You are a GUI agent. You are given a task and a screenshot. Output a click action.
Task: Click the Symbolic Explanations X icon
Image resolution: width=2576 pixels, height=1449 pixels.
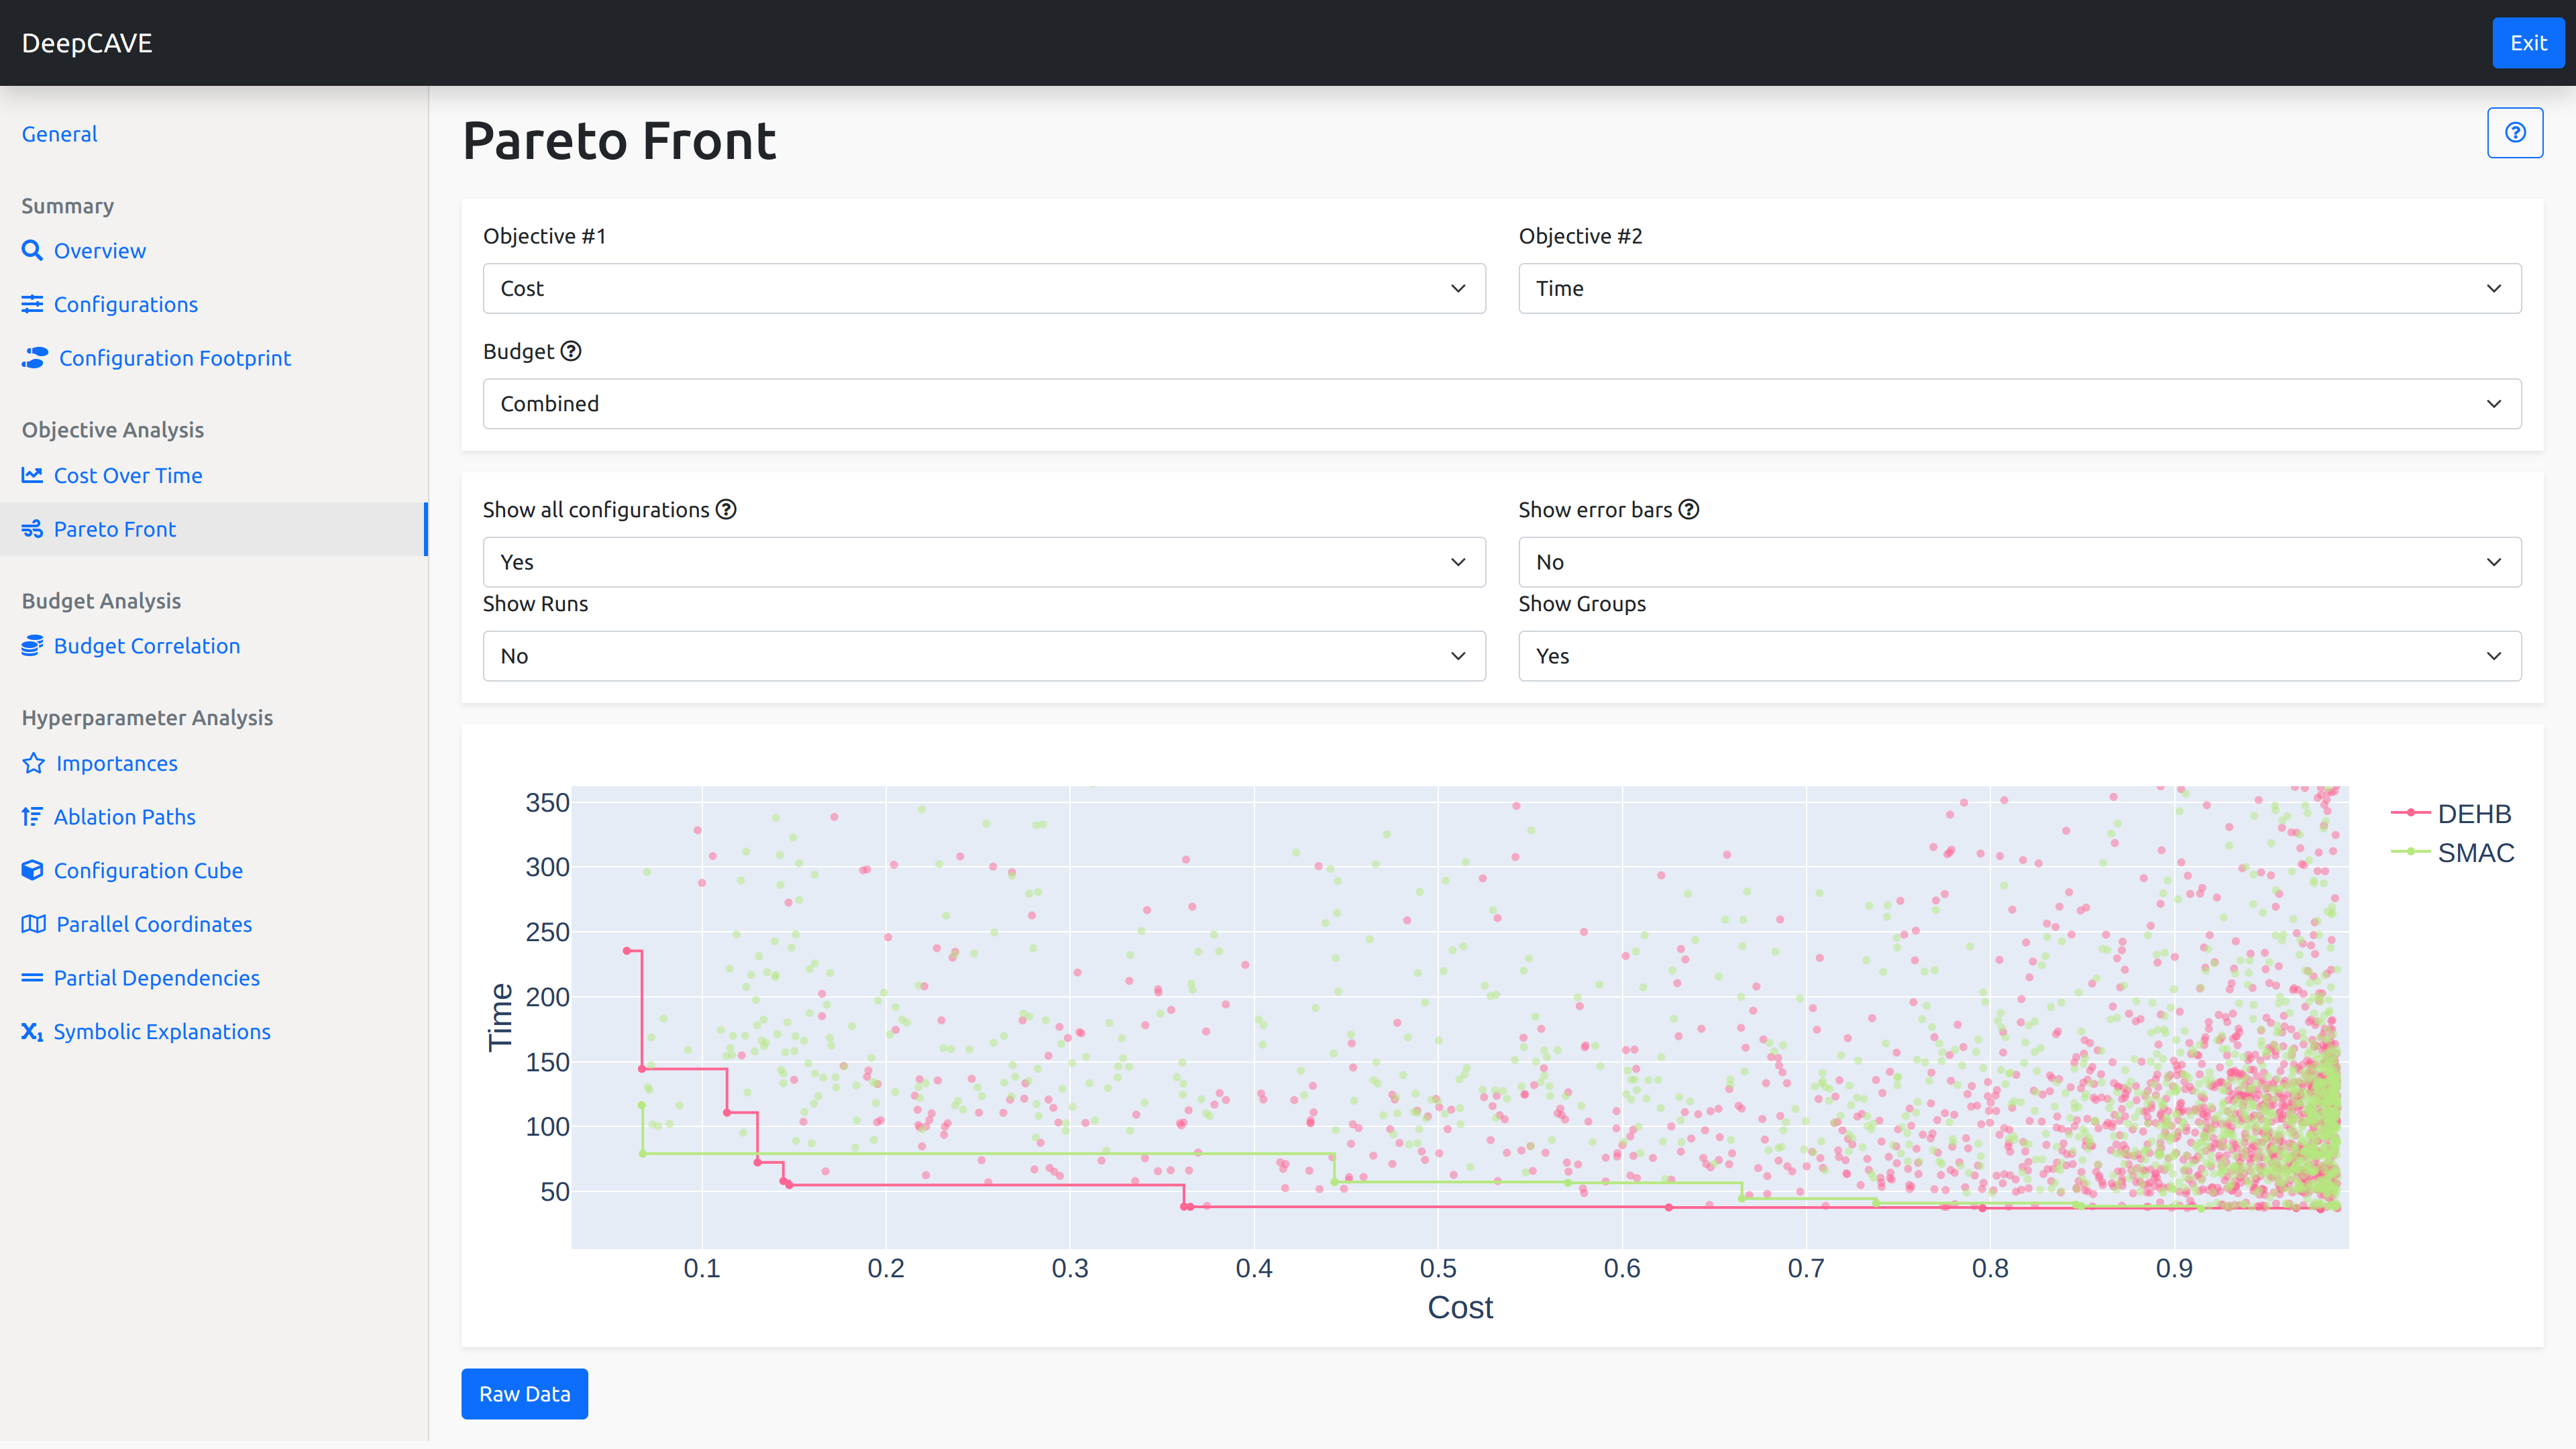coord(32,1031)
